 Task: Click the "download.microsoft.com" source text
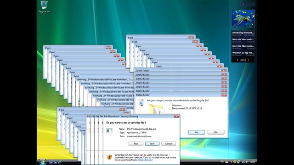(139, 136)
